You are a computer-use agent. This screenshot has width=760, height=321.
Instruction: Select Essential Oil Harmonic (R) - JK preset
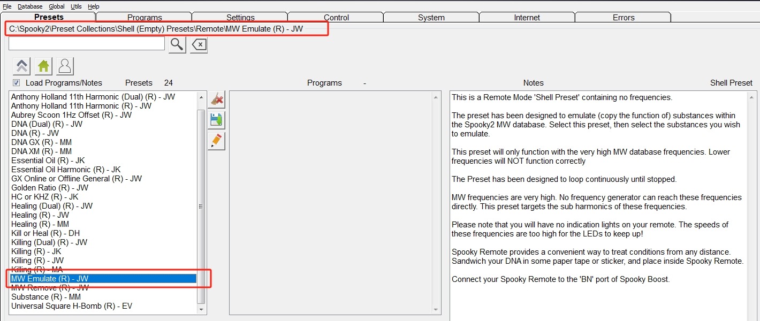point(66,170)
